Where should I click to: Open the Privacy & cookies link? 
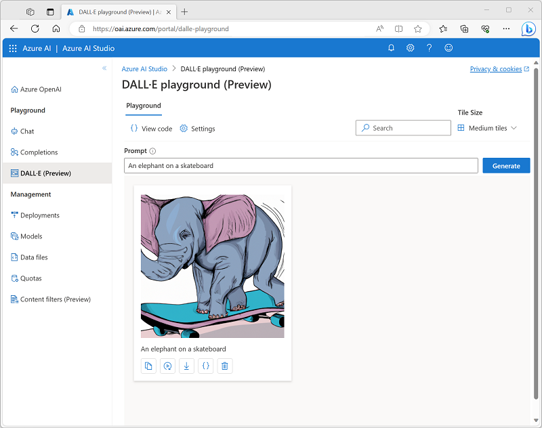[496, 68]
